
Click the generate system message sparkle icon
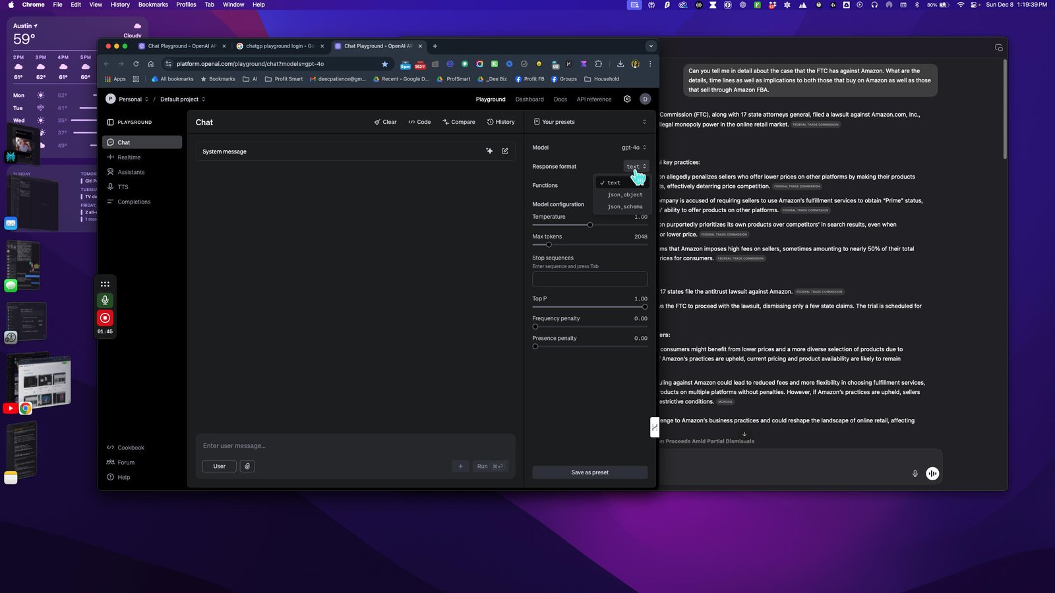point(489,151)
